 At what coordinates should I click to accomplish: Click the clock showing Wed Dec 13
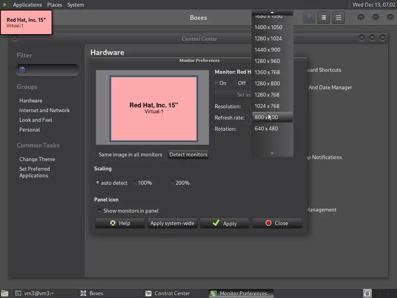click(x=374, y=5)
